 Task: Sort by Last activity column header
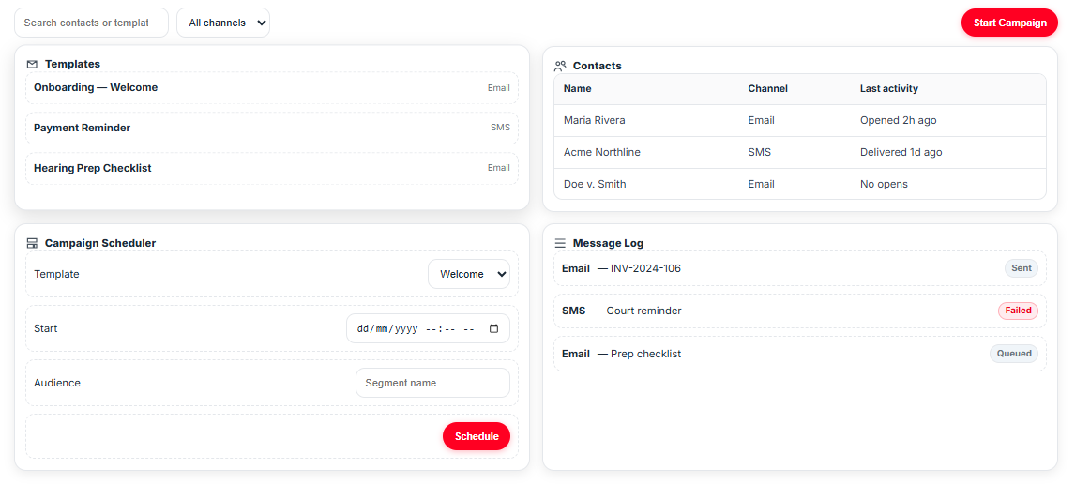pos(888,89)
